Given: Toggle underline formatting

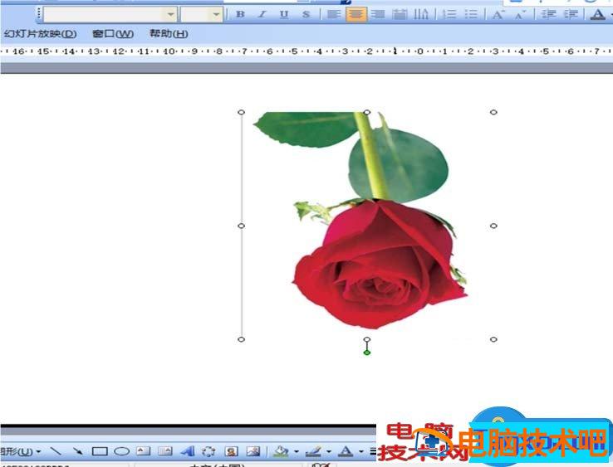Looking at the screenshot, I should (x=284, y=14).
